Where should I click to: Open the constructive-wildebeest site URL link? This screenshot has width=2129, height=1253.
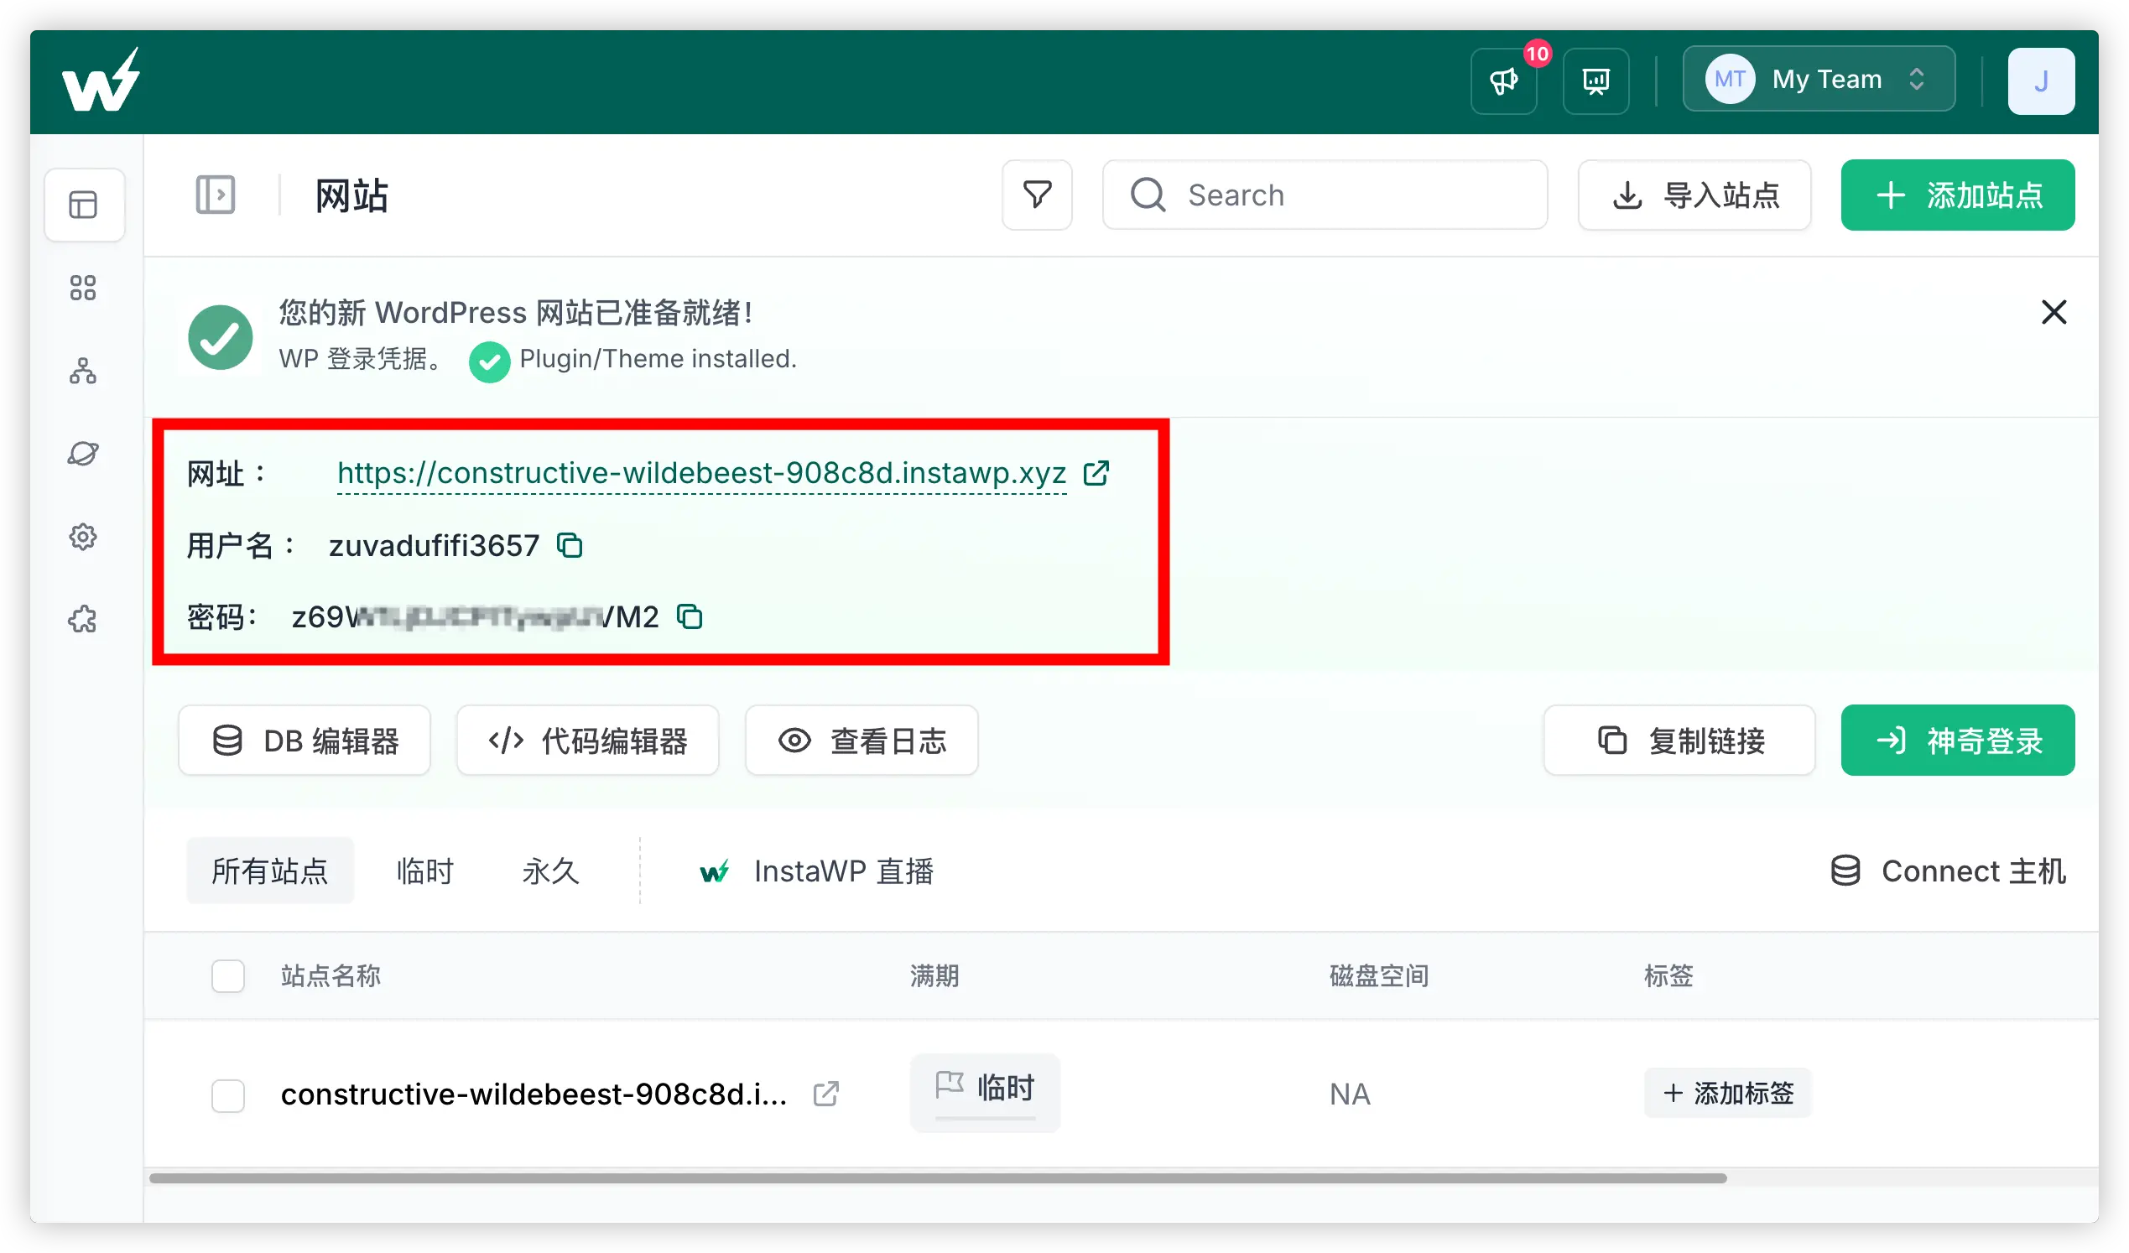tap(701, 473)
